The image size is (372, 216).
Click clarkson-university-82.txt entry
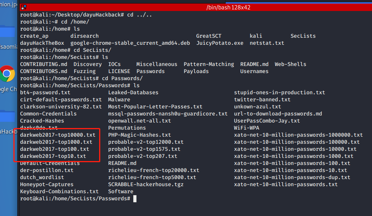tap(61, 107)
